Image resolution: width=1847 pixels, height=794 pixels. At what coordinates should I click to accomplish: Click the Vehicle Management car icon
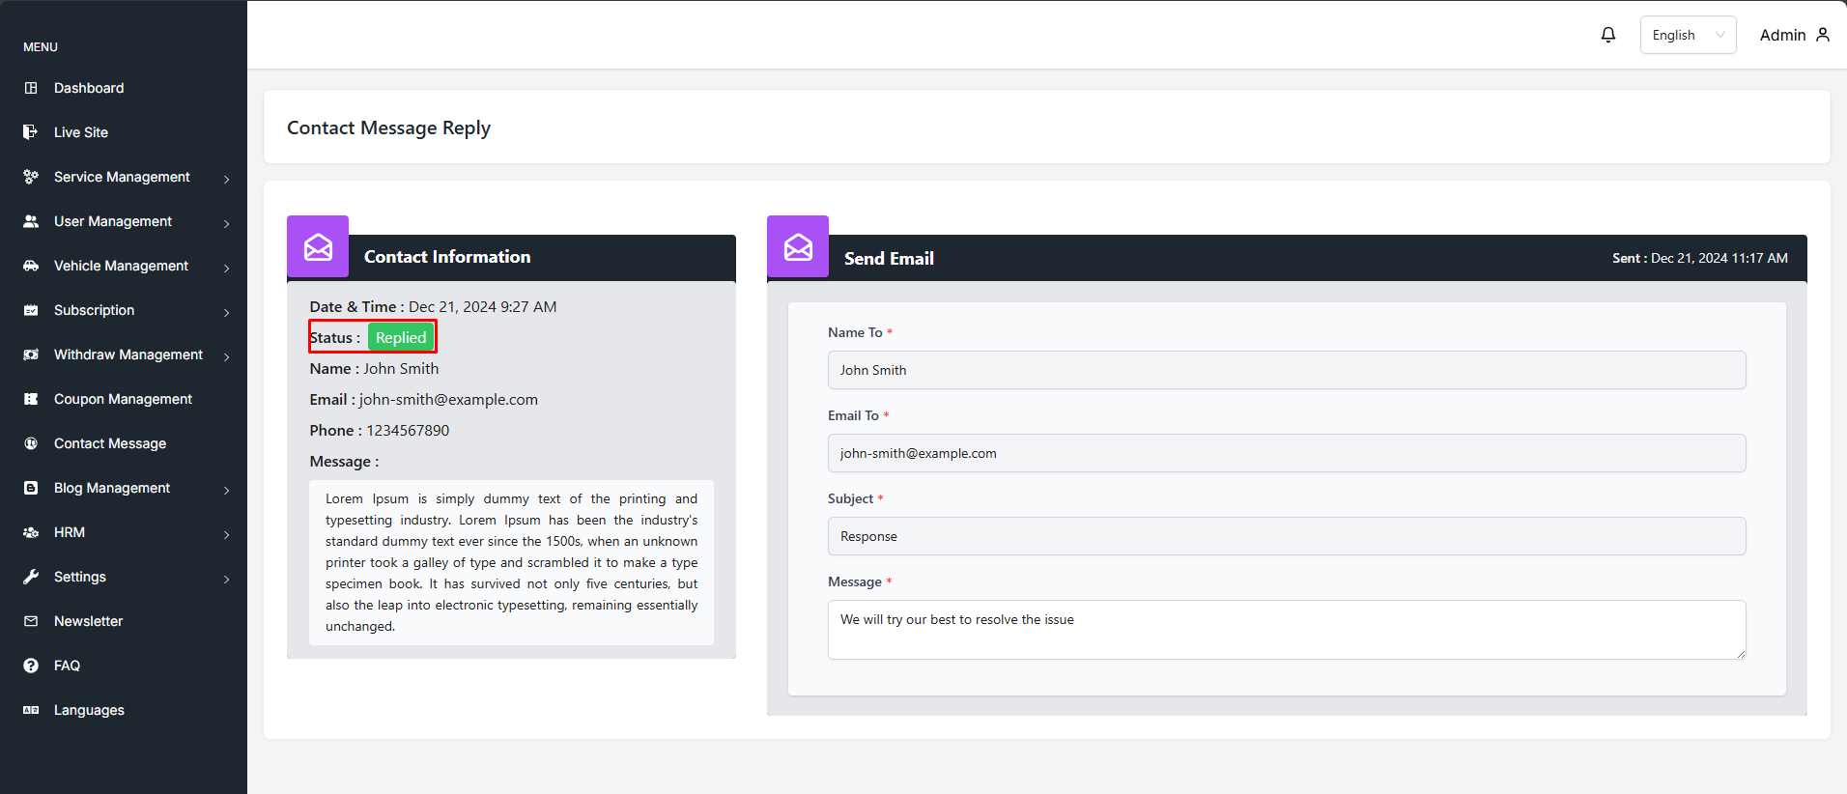pyautogui.click(x=31, y=266)
